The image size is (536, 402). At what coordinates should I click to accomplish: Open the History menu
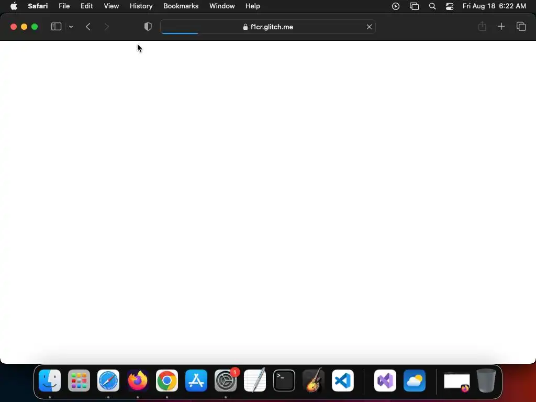[141, 6]
